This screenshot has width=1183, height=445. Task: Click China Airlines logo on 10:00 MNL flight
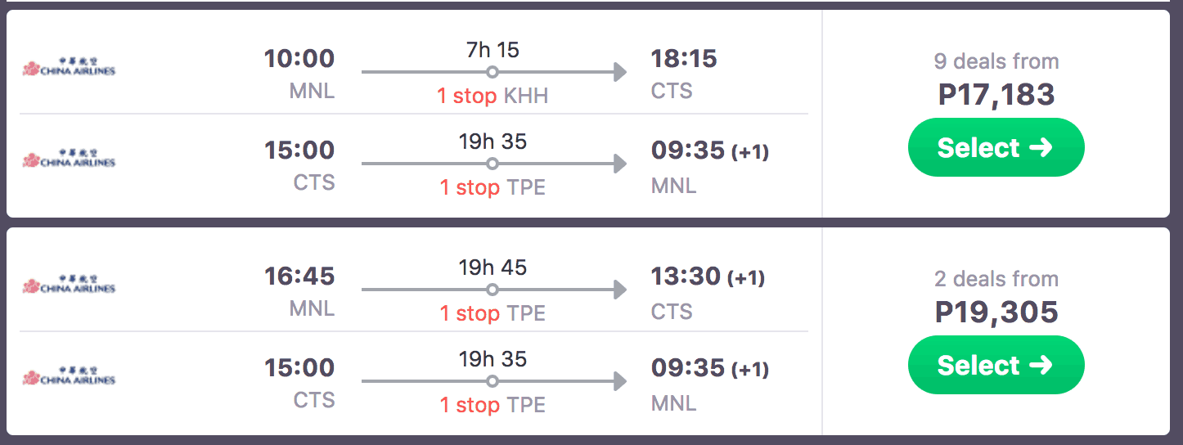point(69,67)
